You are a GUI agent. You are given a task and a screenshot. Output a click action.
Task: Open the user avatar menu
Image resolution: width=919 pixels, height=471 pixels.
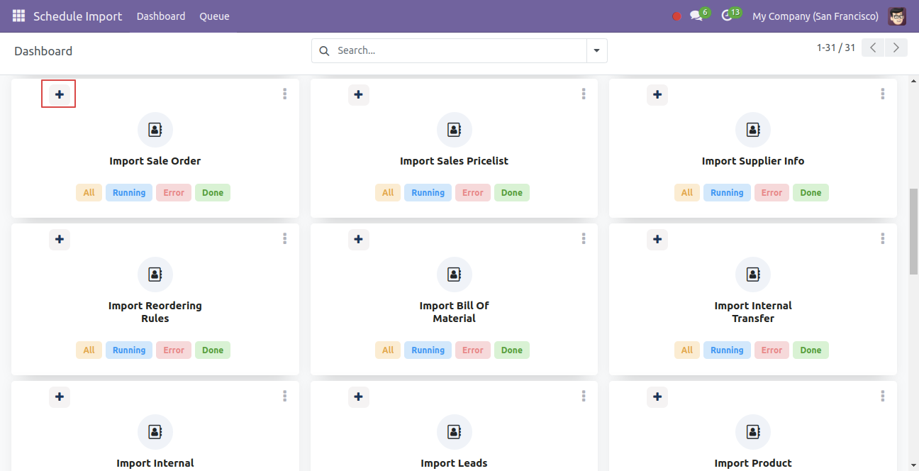coord(897,16)
